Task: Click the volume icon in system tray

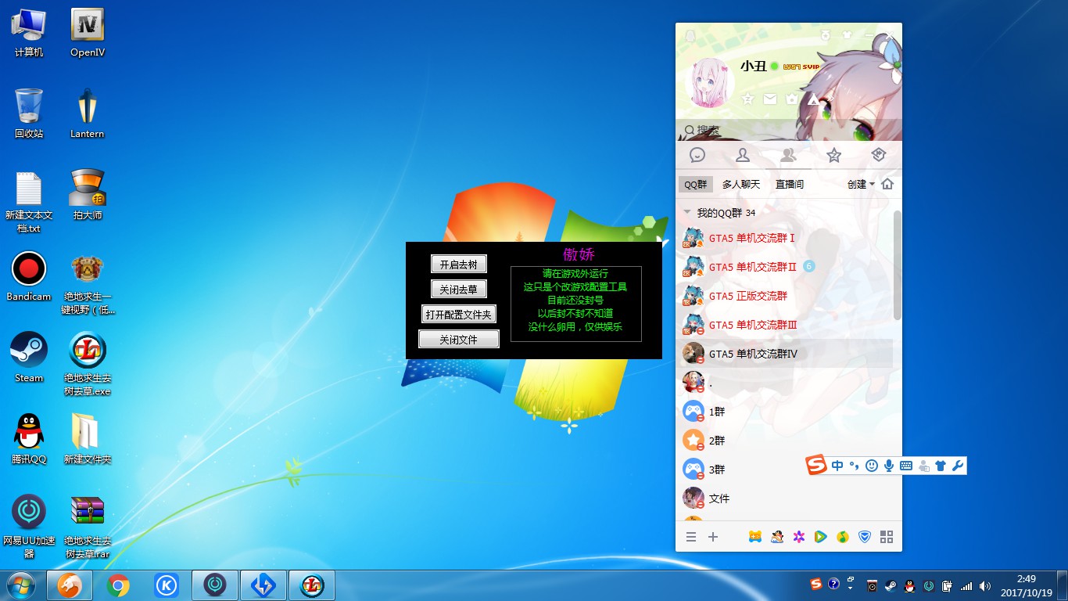Action: (985, 585)
